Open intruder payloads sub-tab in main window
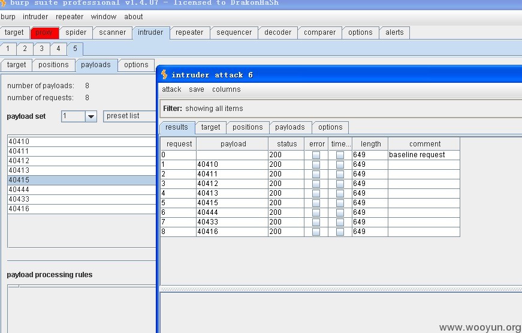Screen dimensions: 522x333 point(96,65)
